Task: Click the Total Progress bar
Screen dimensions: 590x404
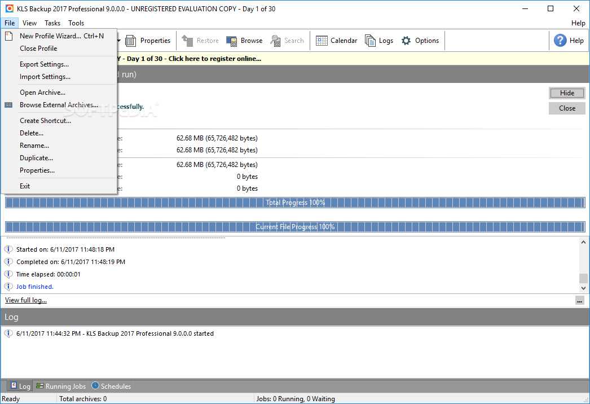Action: pyautogui.click(x=295, y=203)
